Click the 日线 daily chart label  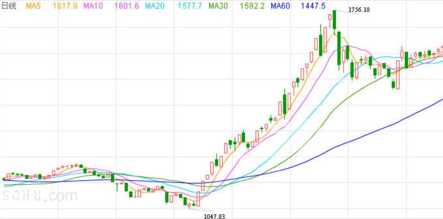(x=9, y=6)
